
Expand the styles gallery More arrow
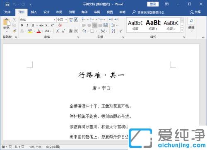click(182, 30)
